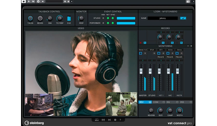Click the CUE meter control
217x126 pixels.
tap(69, 18)
